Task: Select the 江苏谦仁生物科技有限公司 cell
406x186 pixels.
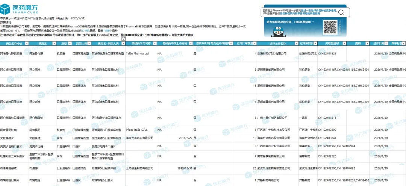Action: pyautogui.click(x=277, y=130)
